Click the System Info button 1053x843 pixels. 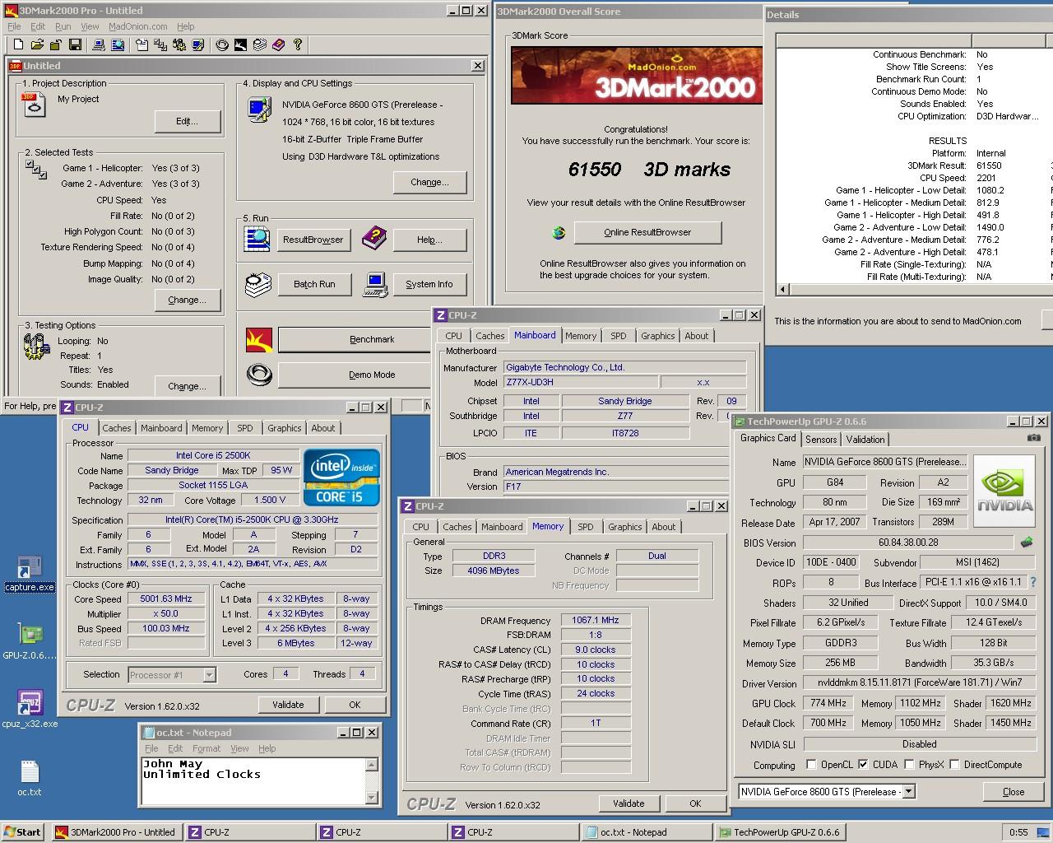tap(429, 284)
